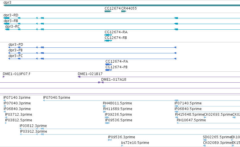Viewport: 240px width, 147px height.
Task: Select the IP09536.3prime EST label
Action: click(122, 137)
